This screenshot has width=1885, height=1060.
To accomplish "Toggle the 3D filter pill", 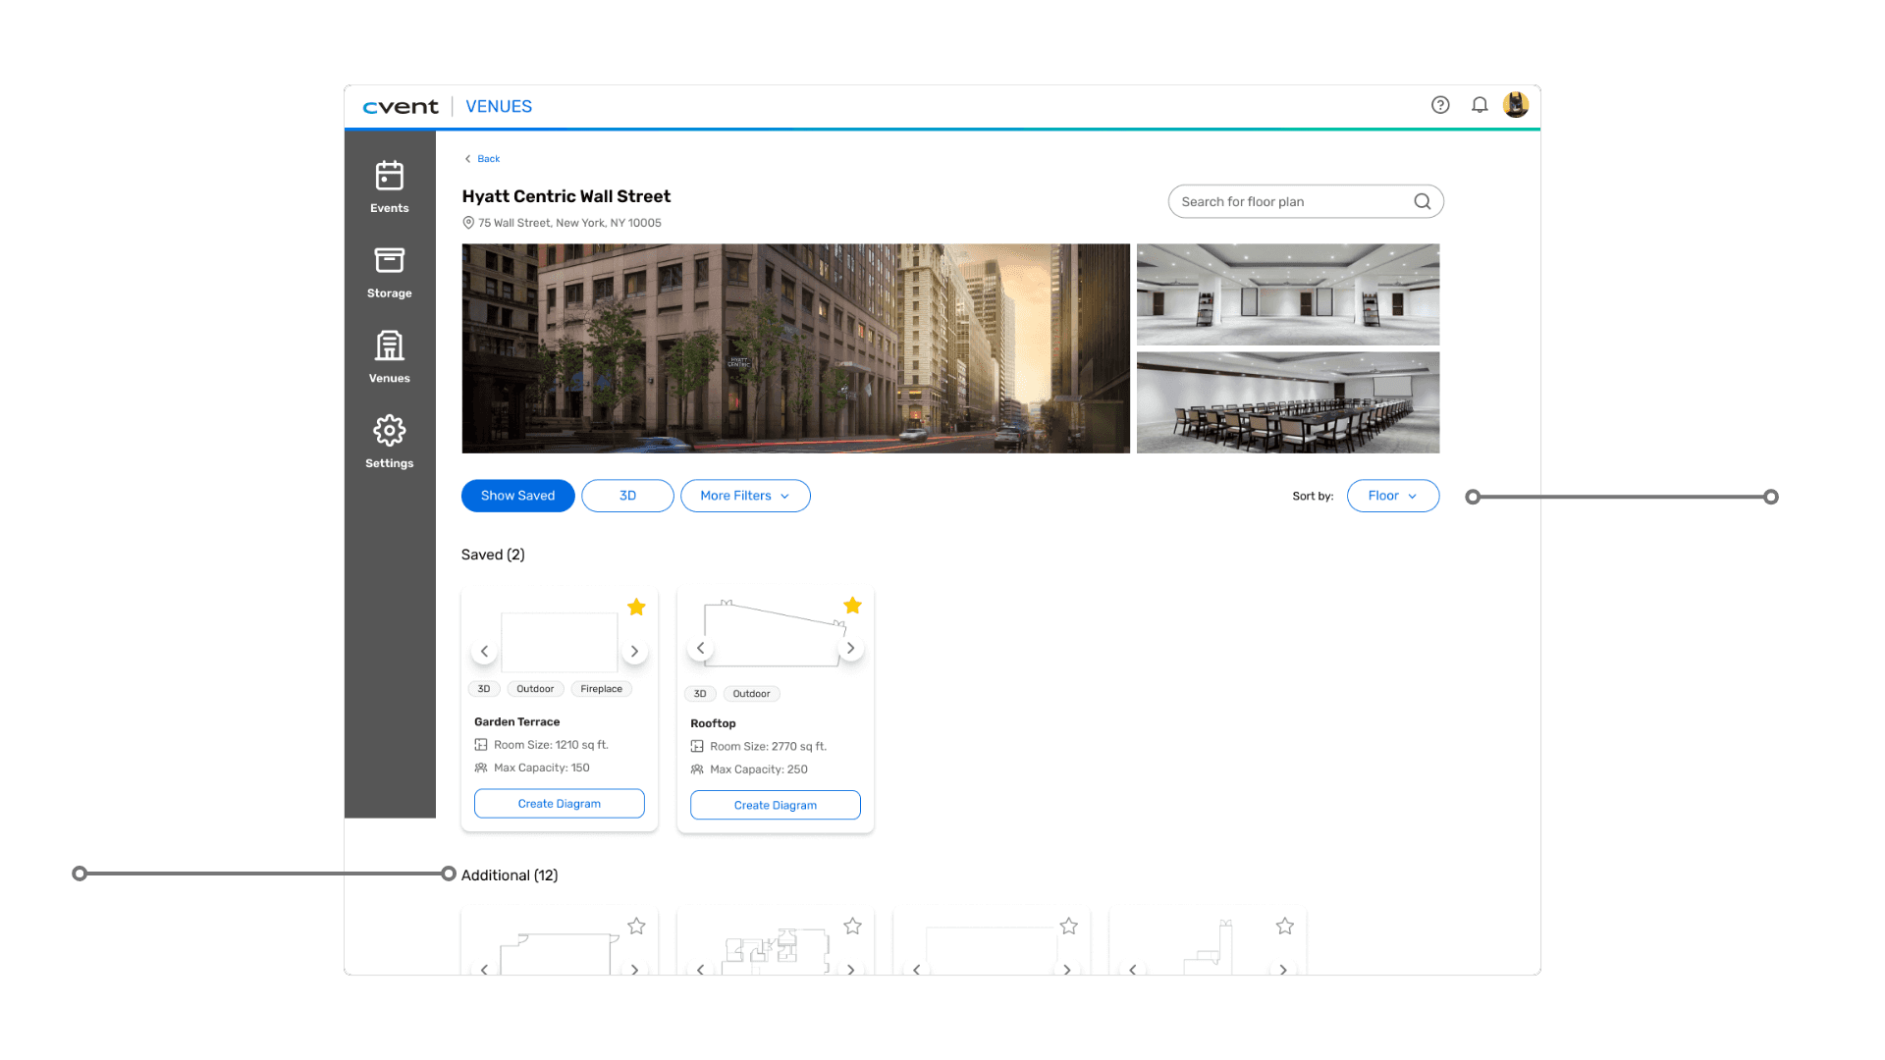I will [627, 496].
